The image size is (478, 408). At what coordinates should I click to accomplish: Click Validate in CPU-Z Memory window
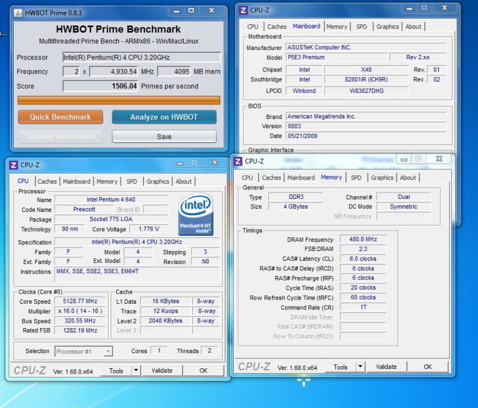[x=386, y=367]
